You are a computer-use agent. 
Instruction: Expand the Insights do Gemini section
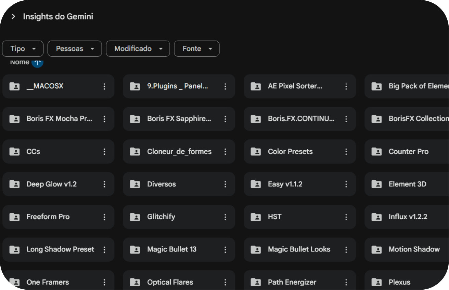coord(13,16)
